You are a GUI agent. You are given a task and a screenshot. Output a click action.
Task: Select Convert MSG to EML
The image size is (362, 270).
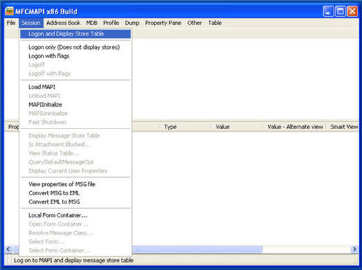[76, 193]
